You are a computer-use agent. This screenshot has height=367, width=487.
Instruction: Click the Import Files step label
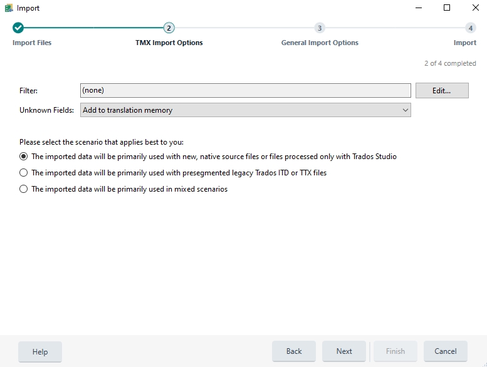coord(32,43)
